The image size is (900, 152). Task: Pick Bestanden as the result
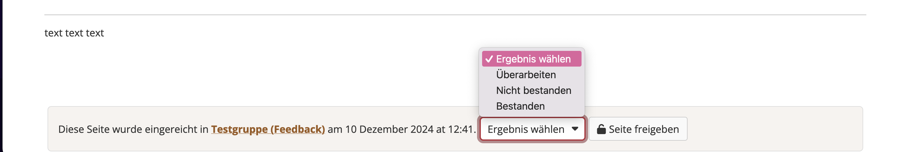pos(520,106)
